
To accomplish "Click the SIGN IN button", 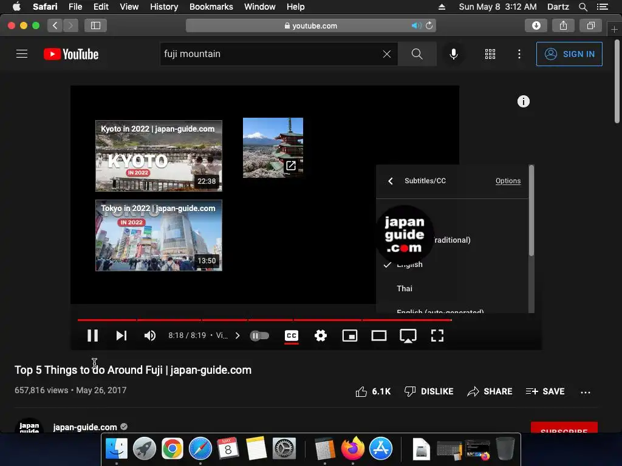I will 569,54.
